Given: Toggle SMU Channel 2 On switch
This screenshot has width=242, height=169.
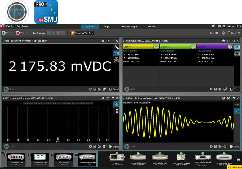Looking at the screenshot, I should click(x=193, y=47).
